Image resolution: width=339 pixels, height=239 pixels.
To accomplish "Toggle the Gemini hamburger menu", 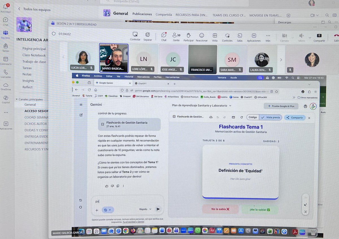I will click(x=81, y=105).
